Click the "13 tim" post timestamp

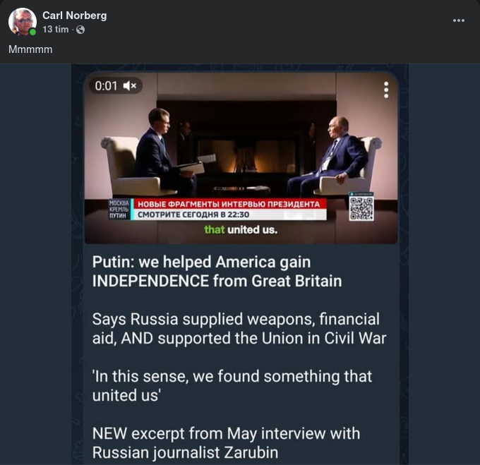click(56, 30)
